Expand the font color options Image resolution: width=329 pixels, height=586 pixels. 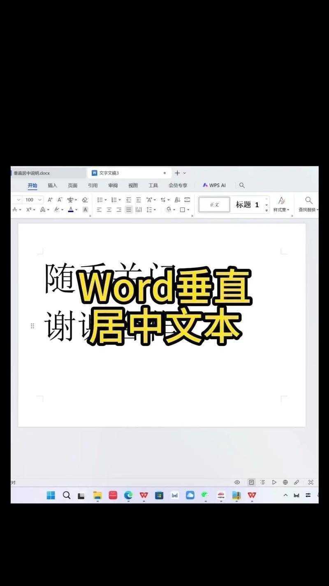[x=76, y=209]
